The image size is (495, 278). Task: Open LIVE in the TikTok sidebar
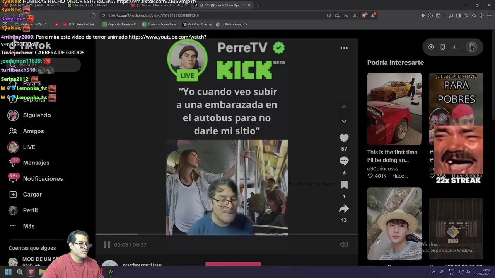(29, 147)
